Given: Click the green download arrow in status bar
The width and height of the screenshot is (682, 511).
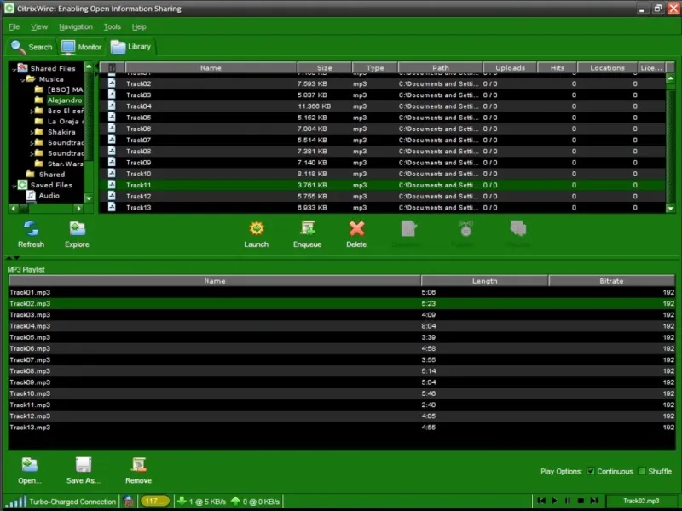Looking at the screenshot, I should tap(182, 501).
